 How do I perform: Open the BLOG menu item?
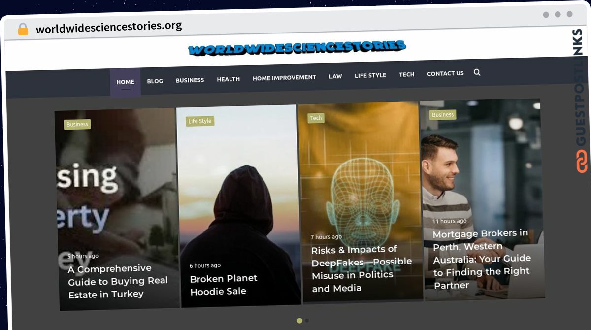click(x=155, y=81)
